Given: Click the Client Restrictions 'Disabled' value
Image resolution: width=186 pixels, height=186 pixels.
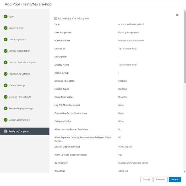Looking at the screenshot, I should coord(123,97).
